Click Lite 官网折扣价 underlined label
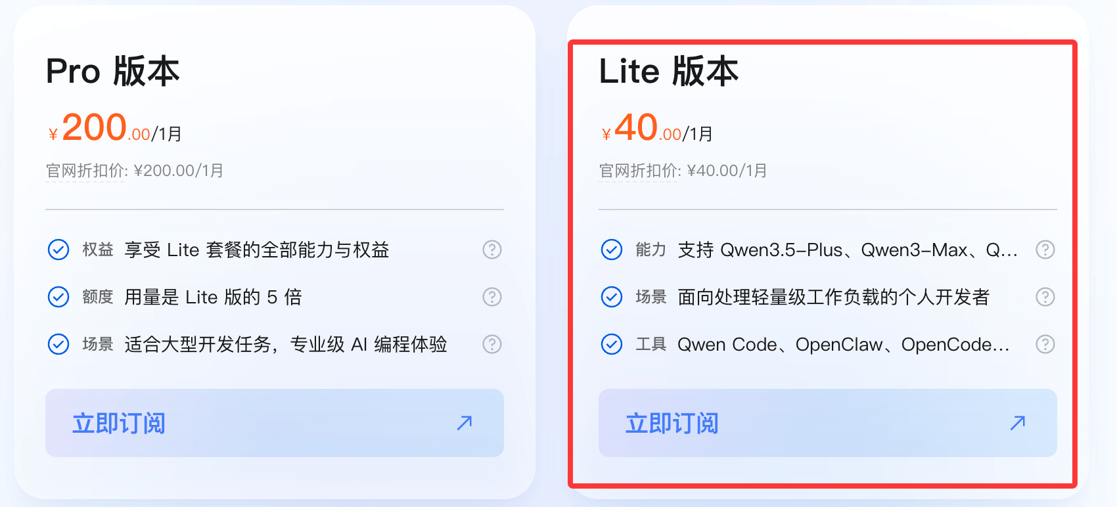Image resolution: width=1117 pixels, height=507 pixels. point(639,171)
